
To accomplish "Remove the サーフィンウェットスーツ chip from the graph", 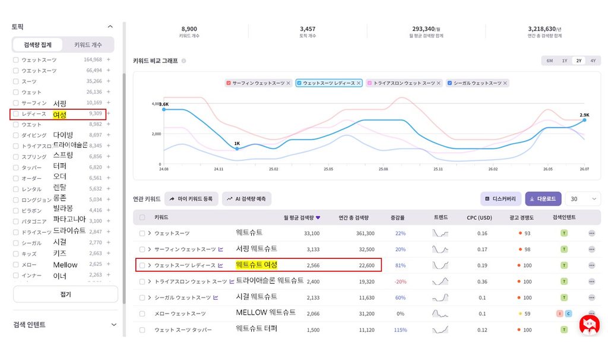I will pos(289,83).
